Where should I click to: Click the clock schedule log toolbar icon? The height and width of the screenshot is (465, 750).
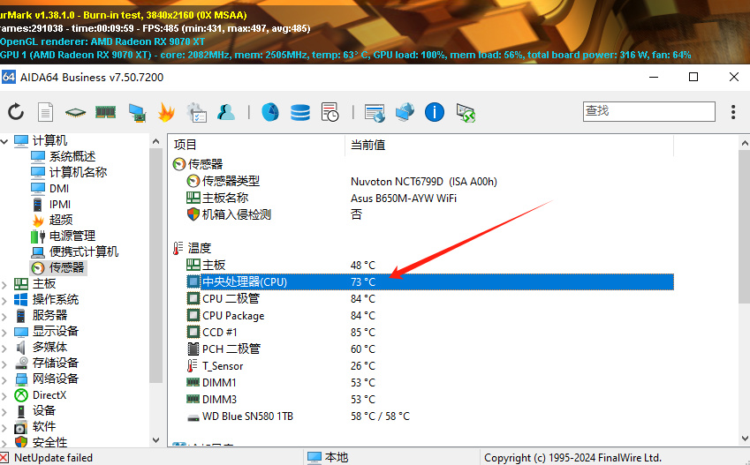click(x=330, y=112)
